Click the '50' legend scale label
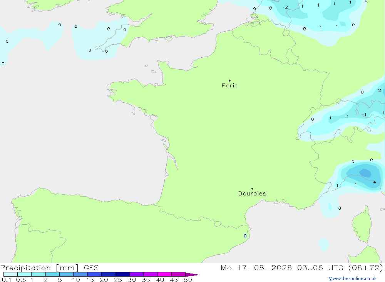This screenshot has height=282, width=385. [x=188, y=280]
